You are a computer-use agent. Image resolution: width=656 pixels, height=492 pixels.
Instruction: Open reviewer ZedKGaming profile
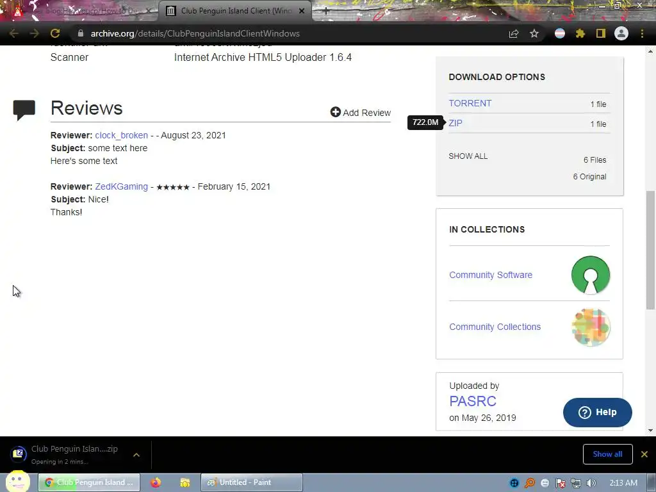pos(121,186)
